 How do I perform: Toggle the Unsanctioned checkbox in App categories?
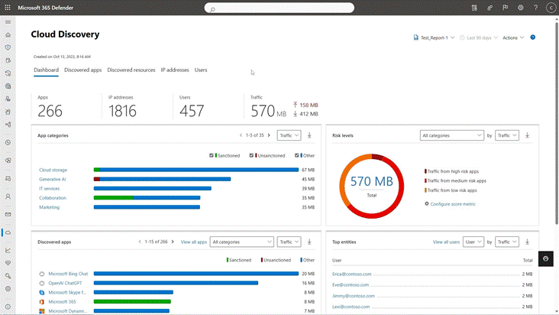coord(254,155)
